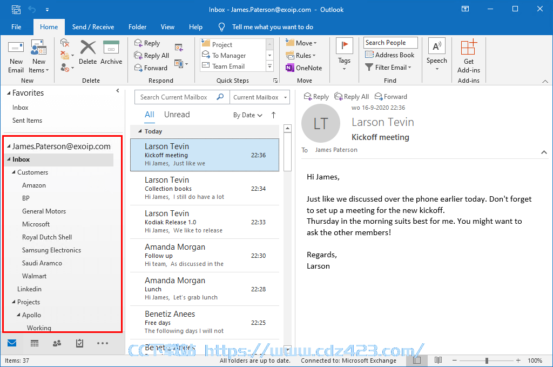Open the Speech read aloud menu
The height and width of the screenshot is (367, 553).
pyautogui.click(x=436, y=55)
